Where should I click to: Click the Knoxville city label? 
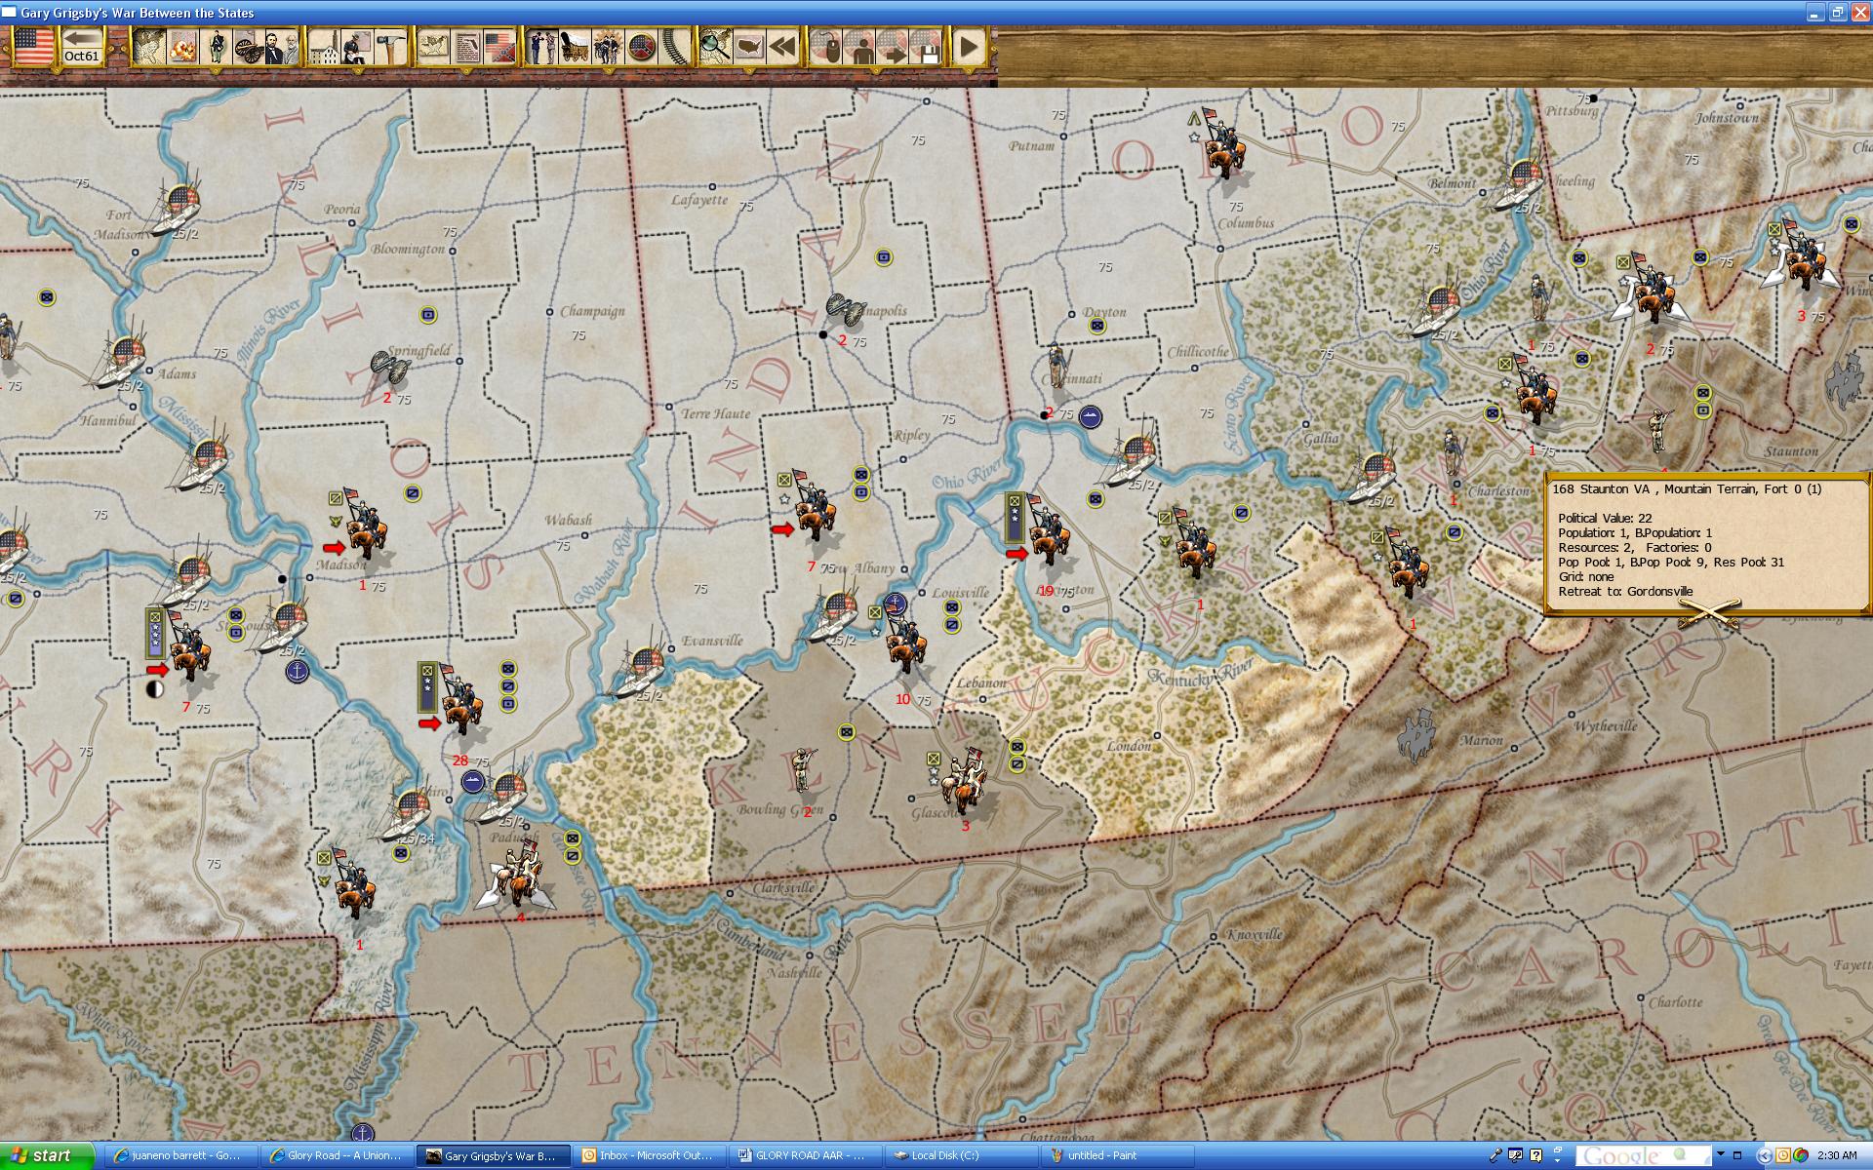coord(1255,934)
